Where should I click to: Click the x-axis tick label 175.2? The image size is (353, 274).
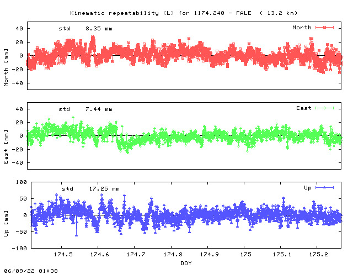click(x=319, y=254)
